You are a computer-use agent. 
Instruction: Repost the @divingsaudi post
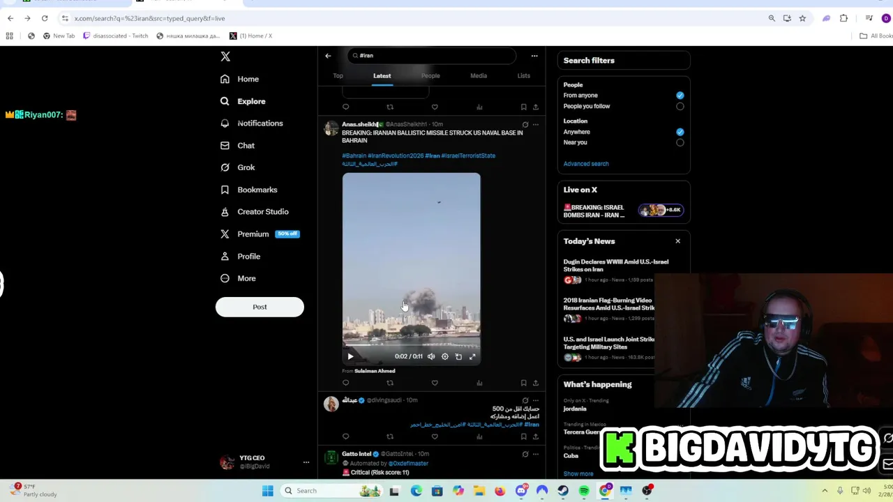(x=390, y=436)
